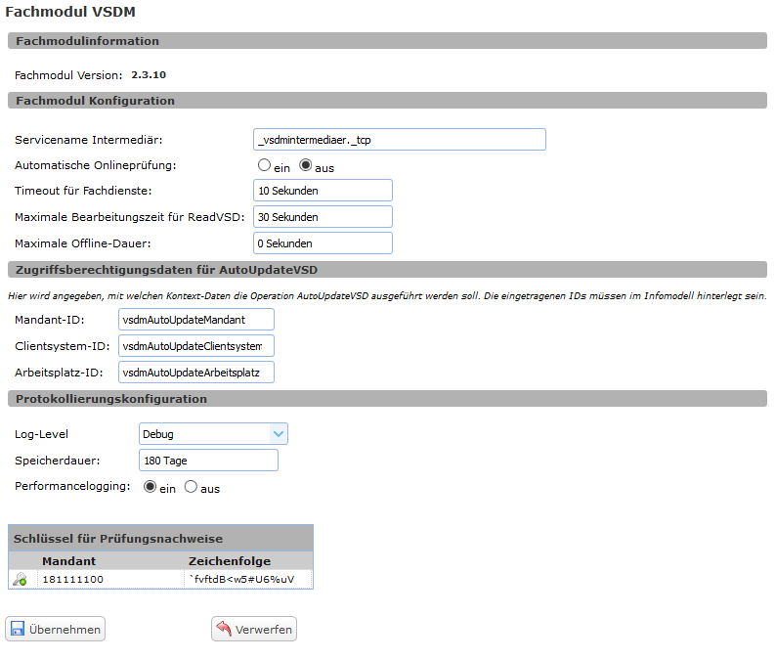Click the Servicename Intermediär text field
This screenshot has height=660, width=776.
coord(399,140)
